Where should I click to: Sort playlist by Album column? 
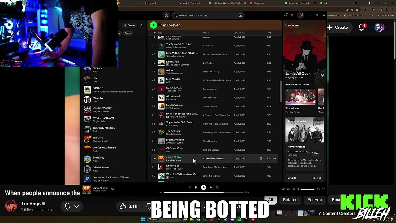point(206,33)
